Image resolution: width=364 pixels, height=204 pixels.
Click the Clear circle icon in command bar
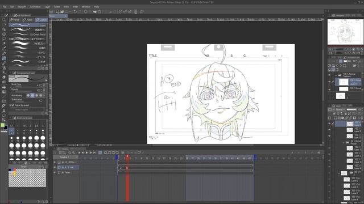pyautogui.click(x=86, y=11)
